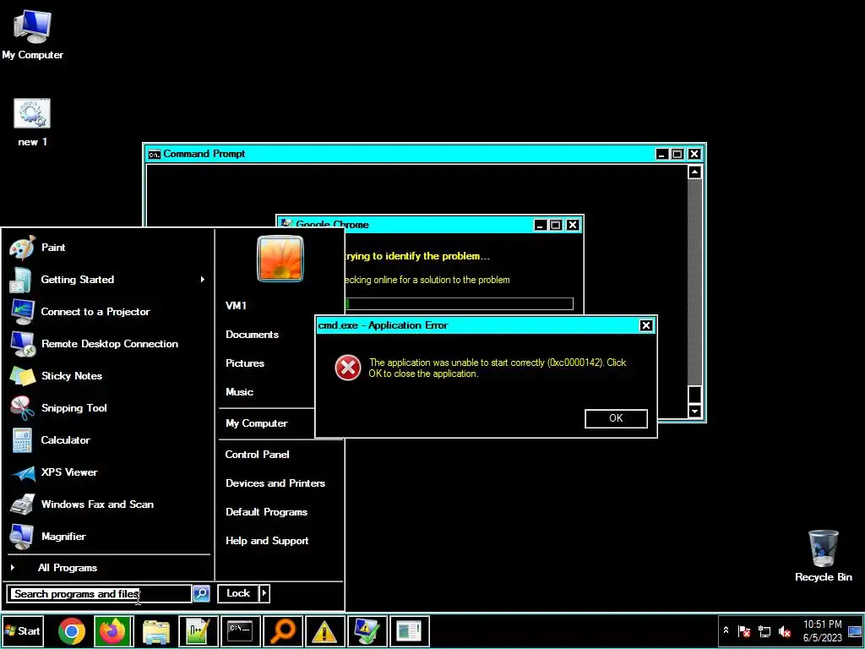Viewport: 865px width, 649px height.
Task: Open Getting Started in Start menu
Action: tap(109, 280)
